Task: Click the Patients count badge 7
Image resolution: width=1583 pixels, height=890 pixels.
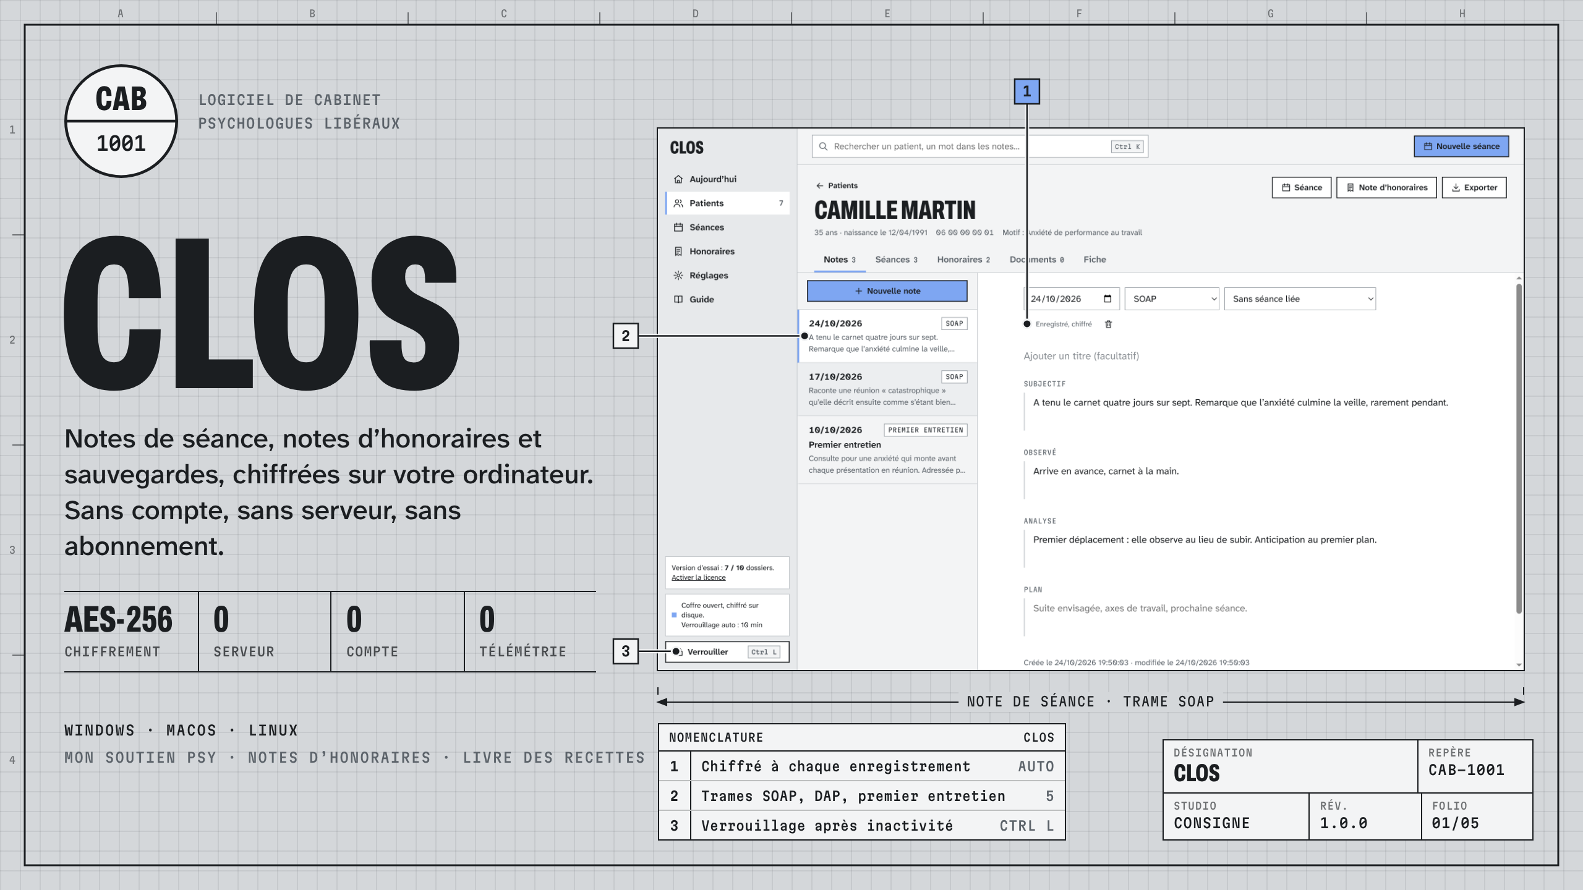Action: pyautogui.click(x=781, y=203)
